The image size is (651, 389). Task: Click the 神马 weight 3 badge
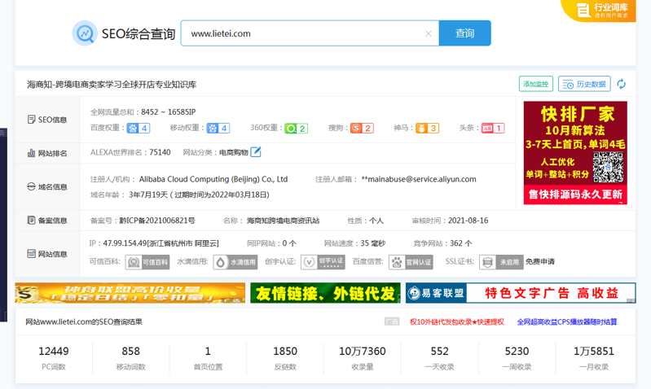[427, 128]
